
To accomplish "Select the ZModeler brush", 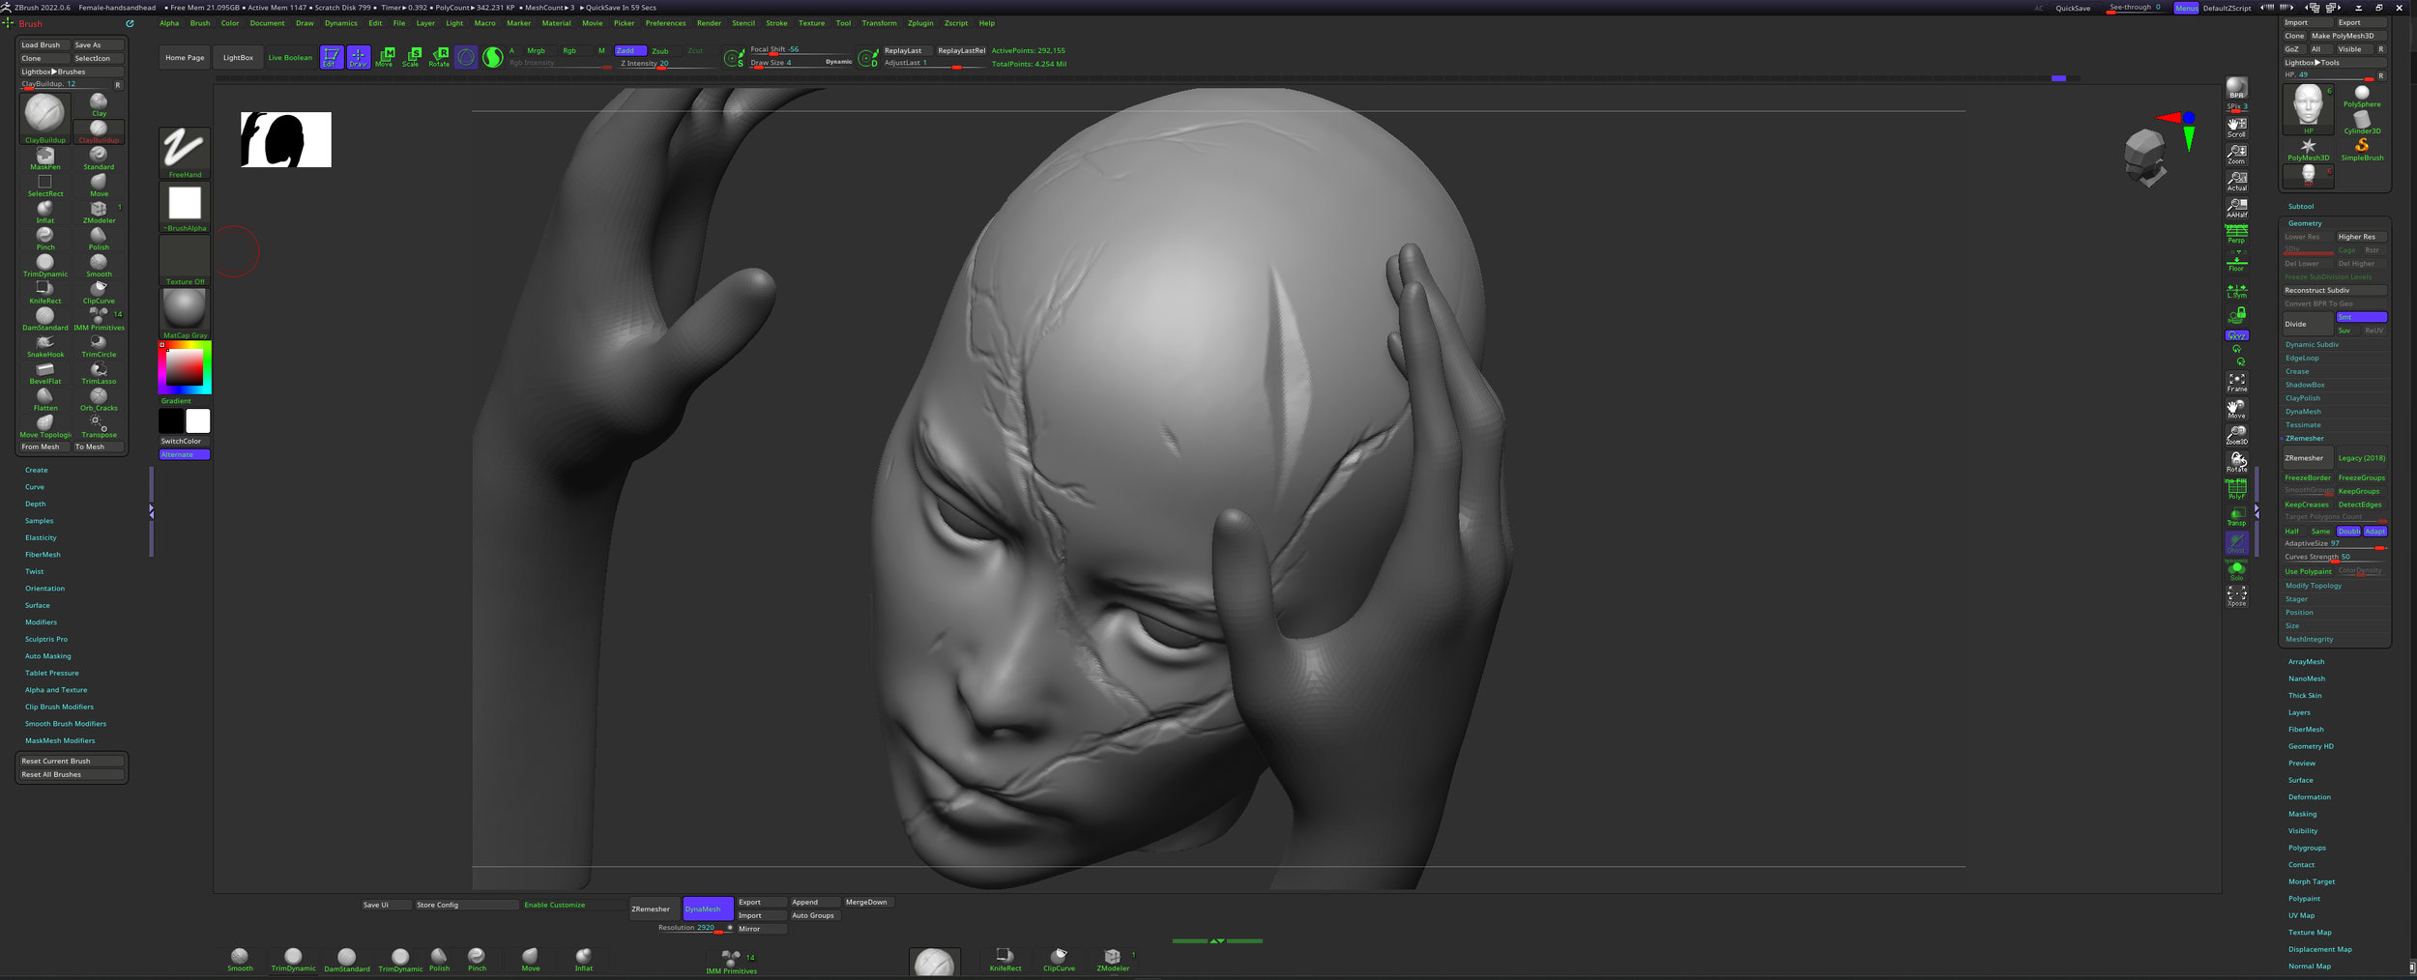I will [99, 208].
